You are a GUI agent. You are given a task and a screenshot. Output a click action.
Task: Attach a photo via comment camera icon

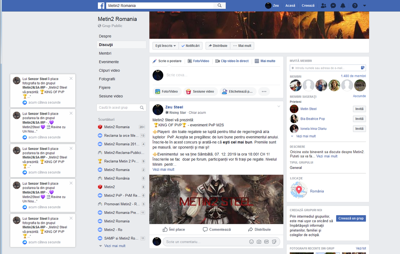(x=259, y=242)
